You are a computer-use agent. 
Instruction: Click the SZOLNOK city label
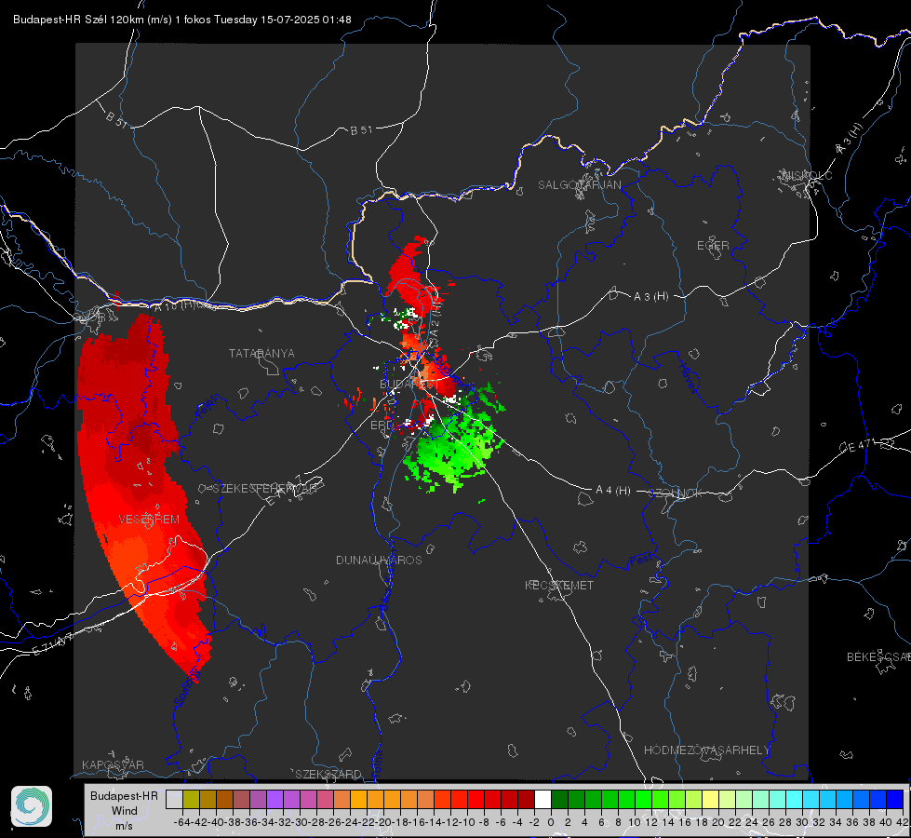[677, 493]
